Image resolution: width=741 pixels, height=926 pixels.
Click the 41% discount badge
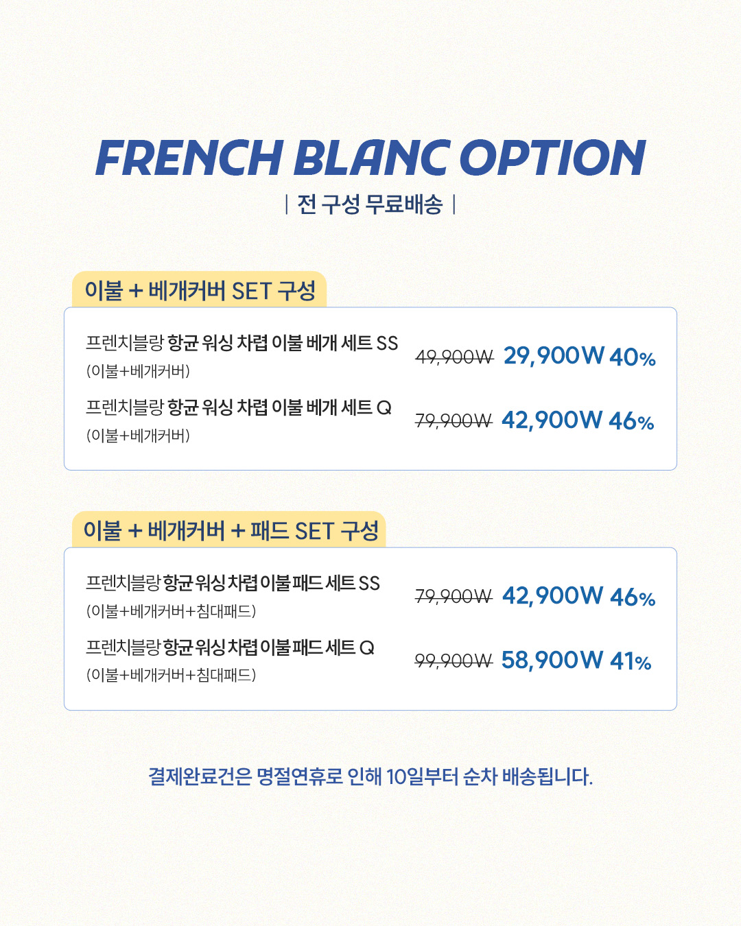point(631,661)
